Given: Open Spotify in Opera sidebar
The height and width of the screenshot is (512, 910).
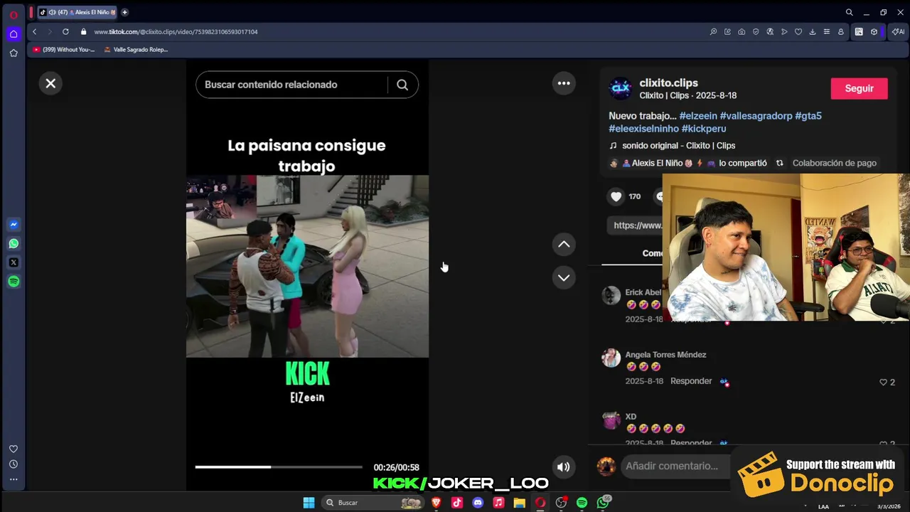Looking at the screenshot, I should coord(14,282).
